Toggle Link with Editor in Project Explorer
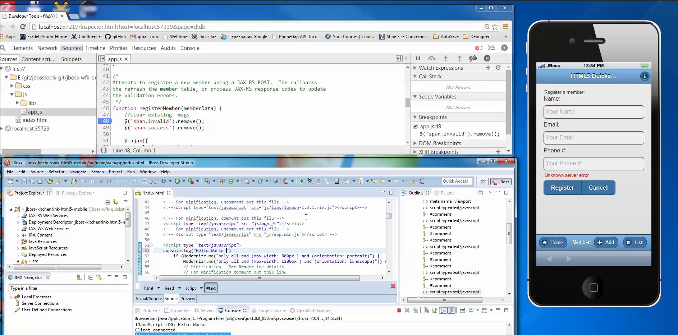The image size is (678, 335). pyautogui.click(x=115, y=202)
